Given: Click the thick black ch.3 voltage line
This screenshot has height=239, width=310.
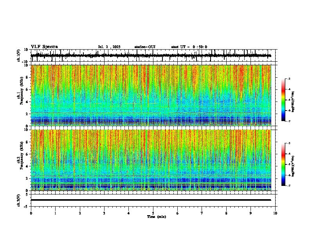Looking at the screenshot, I should point(151,200).
